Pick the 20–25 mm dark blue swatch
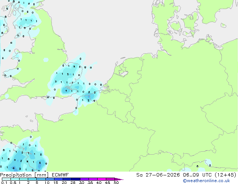238x184 pixels. pyautogui.click(x=67, y=179)
